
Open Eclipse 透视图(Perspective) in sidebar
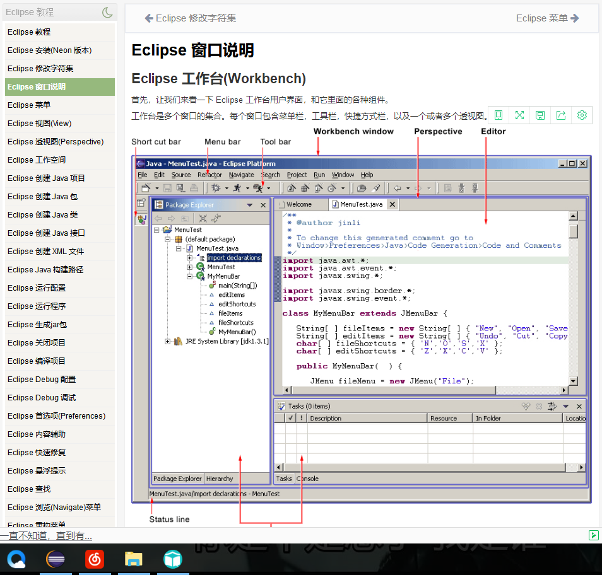pos(60,142)
